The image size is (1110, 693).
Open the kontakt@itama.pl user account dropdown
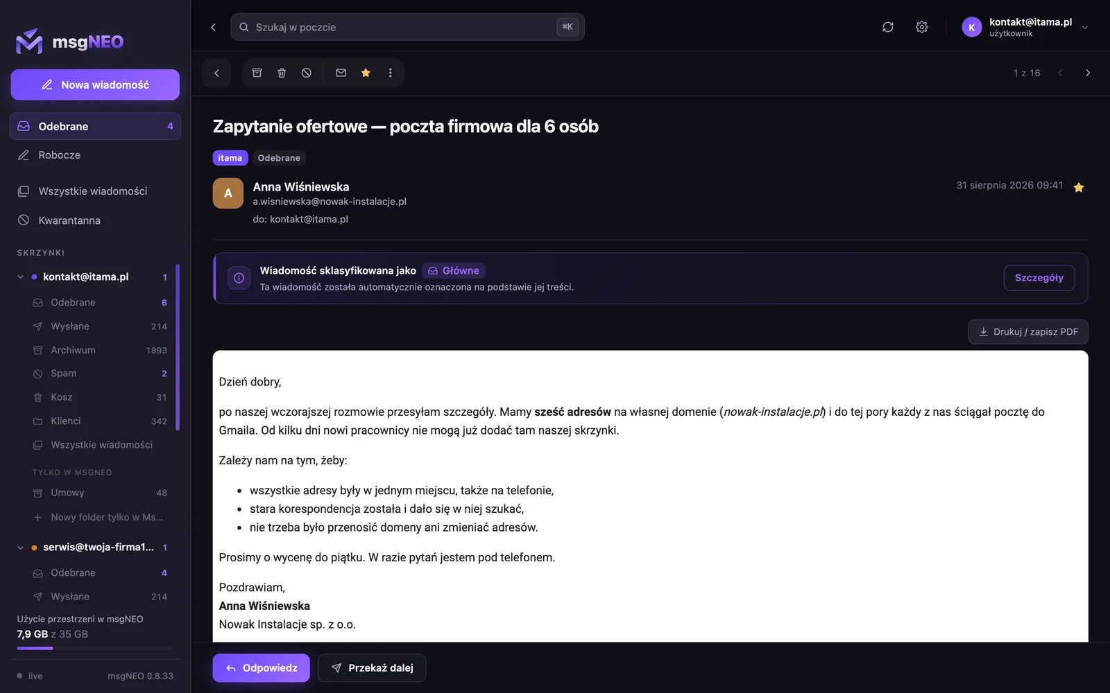point(1026,27)
